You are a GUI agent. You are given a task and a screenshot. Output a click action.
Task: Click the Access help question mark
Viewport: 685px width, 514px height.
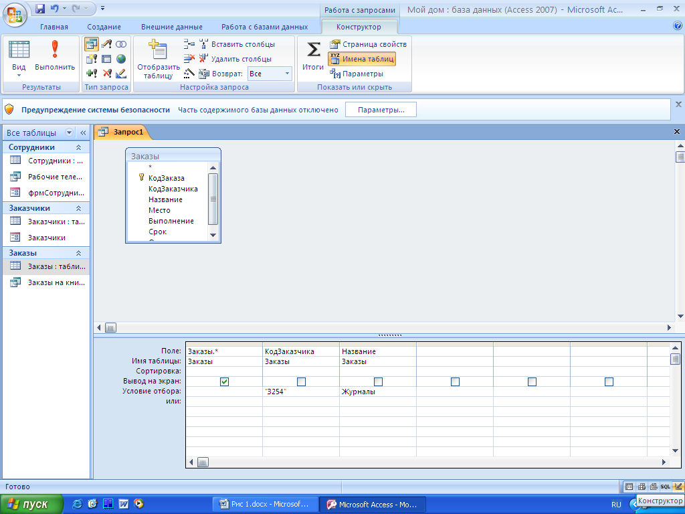click(678, 26)
